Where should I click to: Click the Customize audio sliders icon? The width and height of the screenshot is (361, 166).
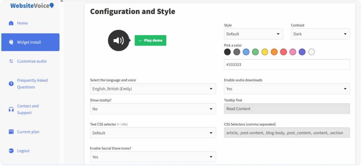11,61
